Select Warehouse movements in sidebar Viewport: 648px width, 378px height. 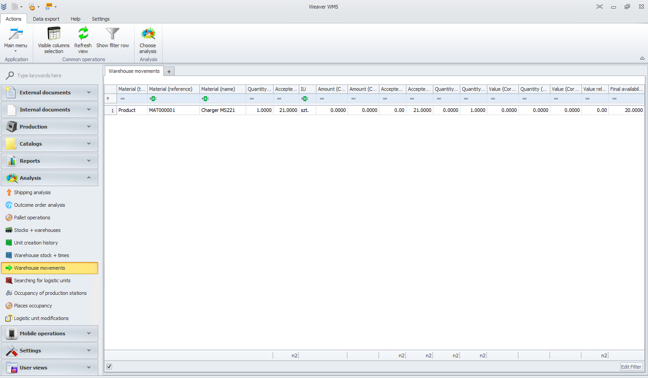(x=49, y=268)
